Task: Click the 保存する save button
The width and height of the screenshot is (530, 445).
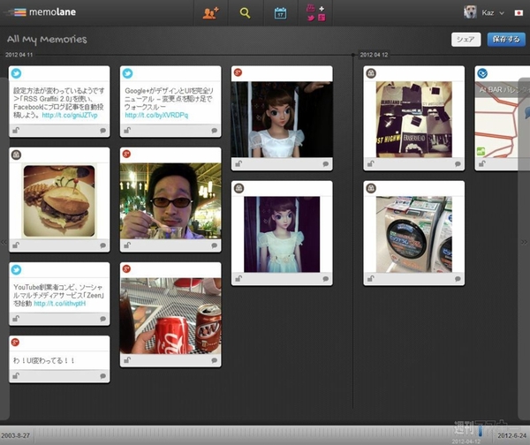Action: (x=506, y=39)
